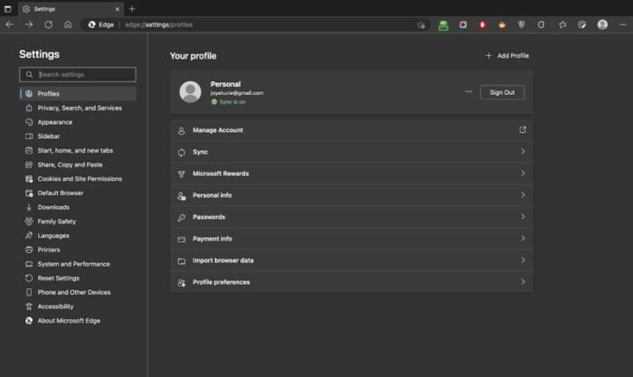Click the Microsoft Rewards trophy icon
633x377 pixels.
pyautogui.click(x=181, y=174)
